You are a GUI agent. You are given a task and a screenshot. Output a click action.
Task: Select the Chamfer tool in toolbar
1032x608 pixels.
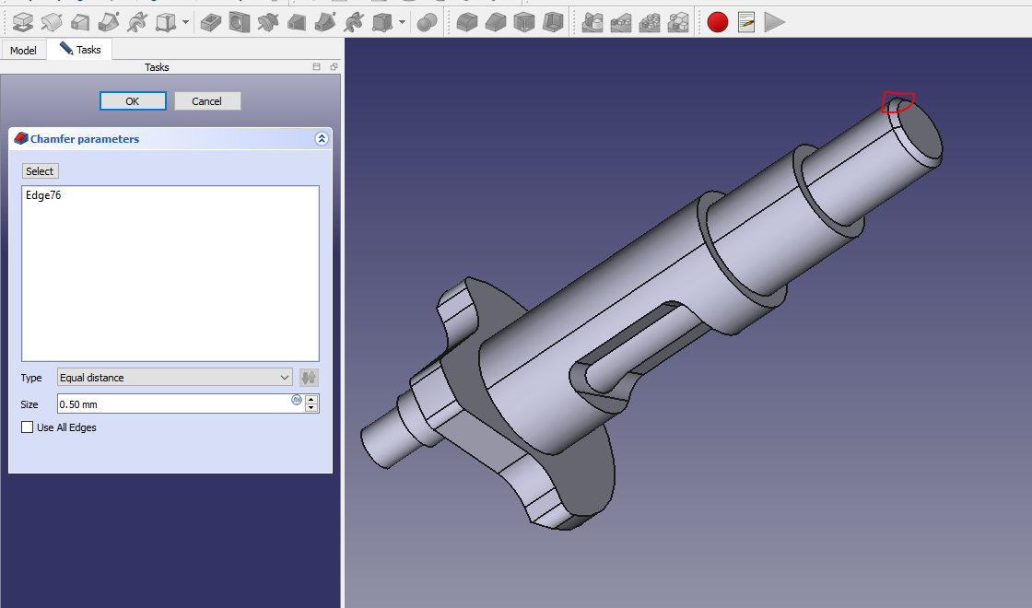pos(495,21)
